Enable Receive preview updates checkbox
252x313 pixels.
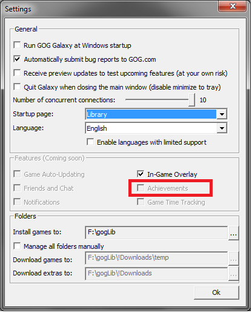[17, 73]
